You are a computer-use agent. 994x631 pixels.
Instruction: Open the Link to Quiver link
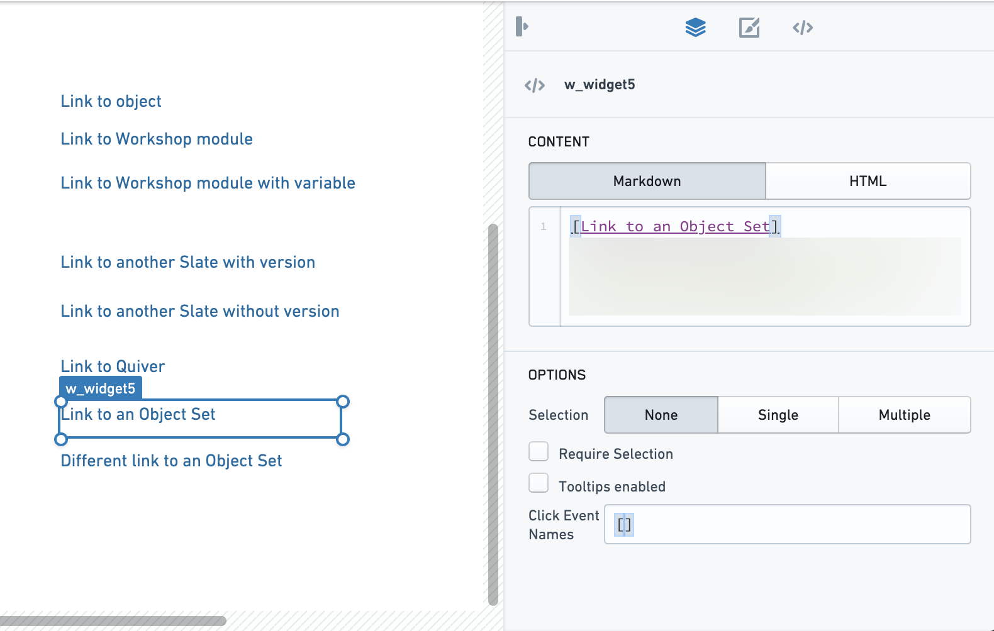tap(113, 366)
